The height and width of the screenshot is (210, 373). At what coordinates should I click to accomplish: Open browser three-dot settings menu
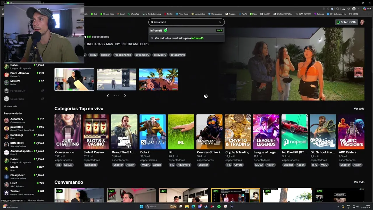[x=359, y=9]
